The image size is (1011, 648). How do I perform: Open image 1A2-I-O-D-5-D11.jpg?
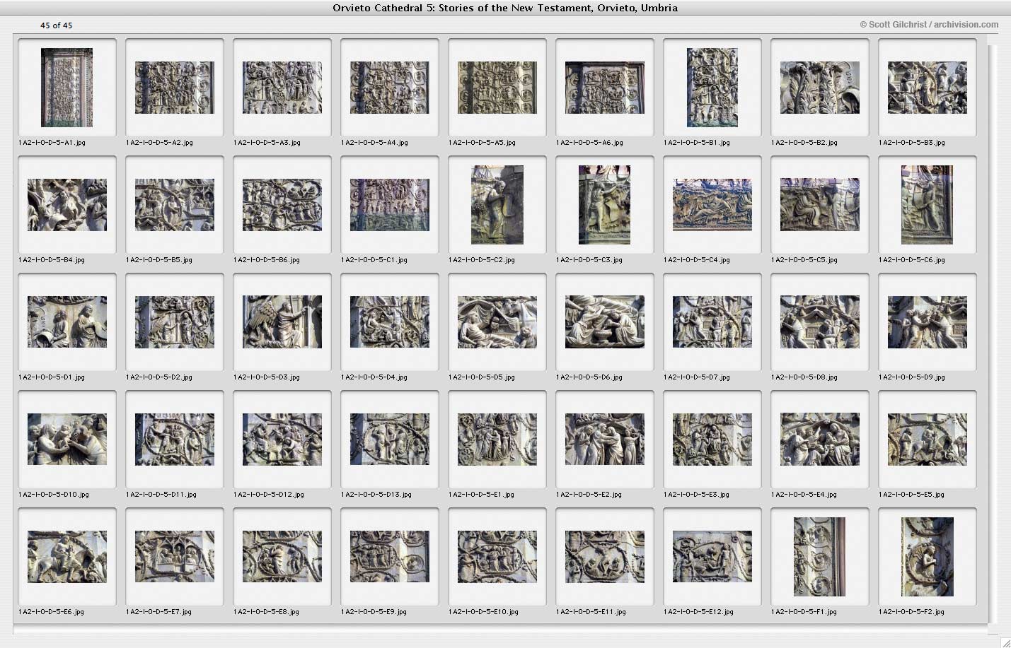coord(175,440)
